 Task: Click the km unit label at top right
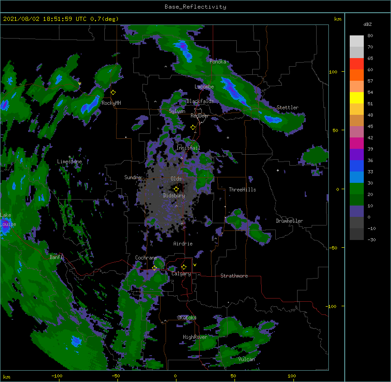(338, 19)
